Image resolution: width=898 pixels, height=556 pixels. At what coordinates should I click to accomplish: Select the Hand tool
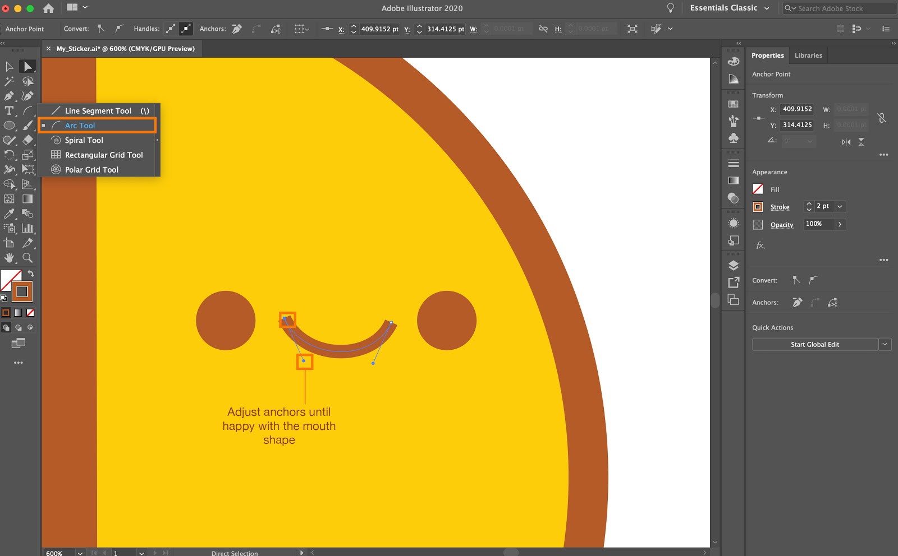click(9, 258)
